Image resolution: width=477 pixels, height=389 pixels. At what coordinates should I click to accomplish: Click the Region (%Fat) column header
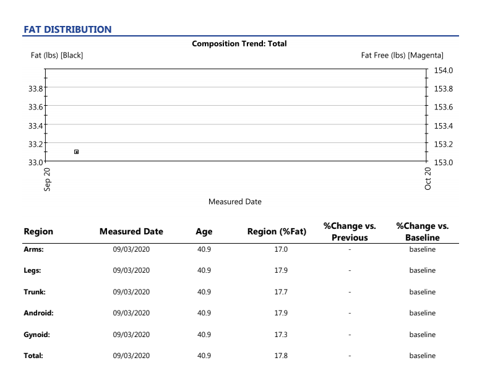tap(277, 231)
